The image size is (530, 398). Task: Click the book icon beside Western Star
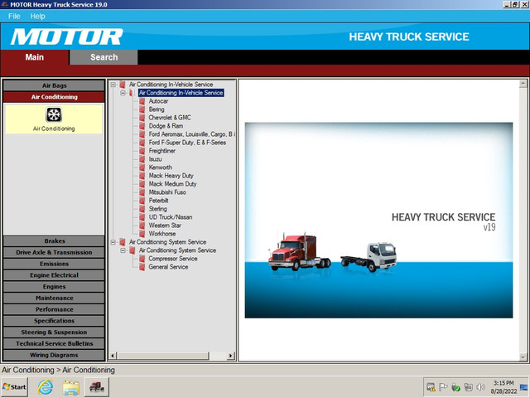coord(142,226)
